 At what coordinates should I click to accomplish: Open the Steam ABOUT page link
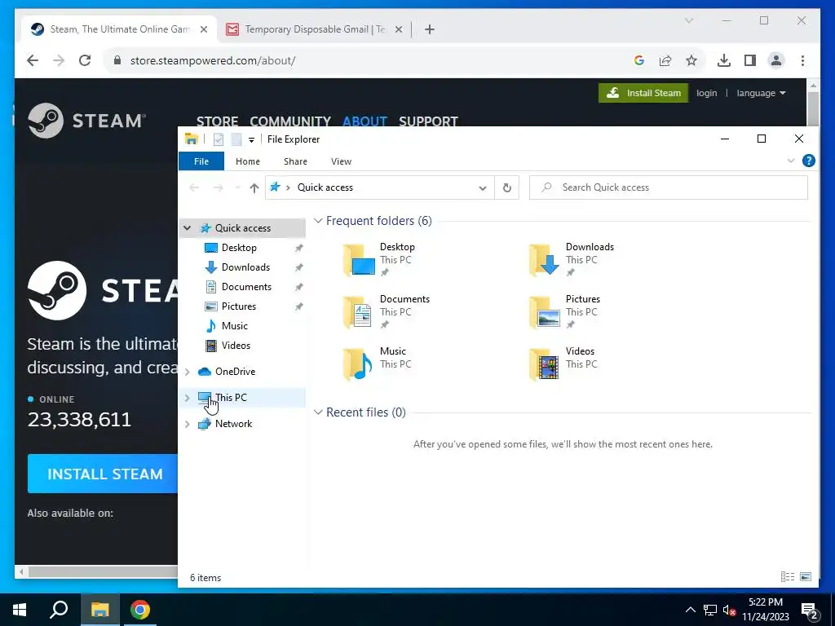(364, 121)
